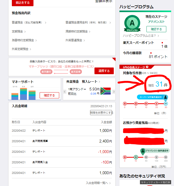Show previous foreign currency rate
Screen dimensions: 174x186
(x=65, y=91)
